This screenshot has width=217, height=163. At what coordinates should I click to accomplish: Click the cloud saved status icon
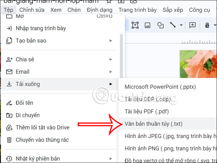click(133, 1)
